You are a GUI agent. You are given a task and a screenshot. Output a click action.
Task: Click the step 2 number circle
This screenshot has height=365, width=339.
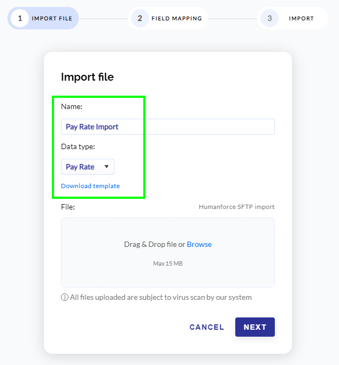point(140,18)
